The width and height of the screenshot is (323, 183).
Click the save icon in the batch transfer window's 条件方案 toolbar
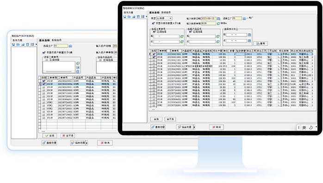125,17
